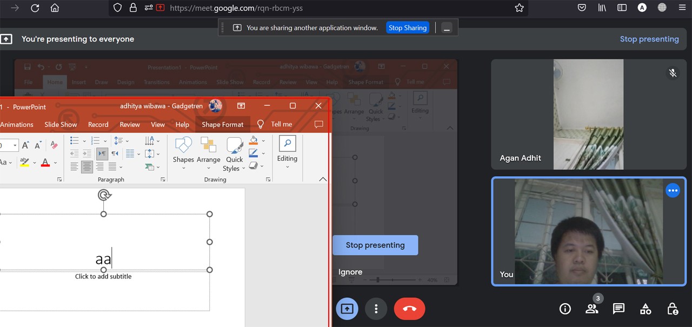Open host controls lock icon
This screenshot has width=692, height=327.
pyautogui.click(x=673, y=309)
